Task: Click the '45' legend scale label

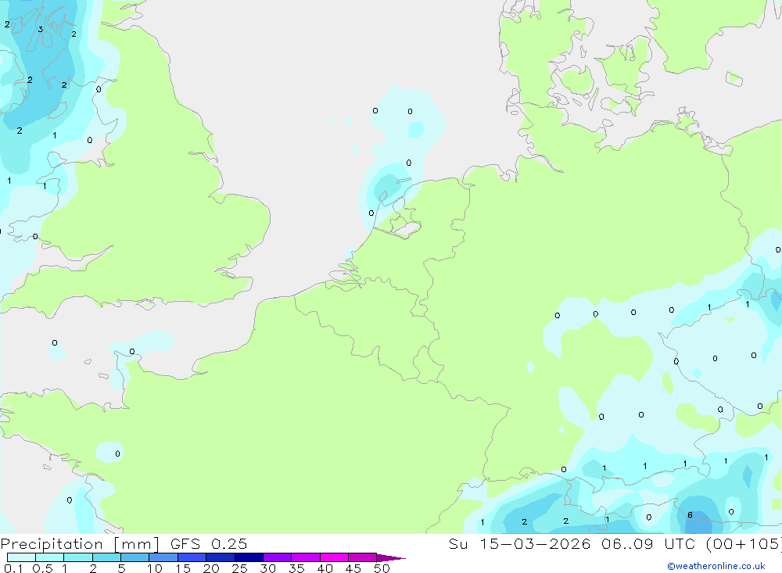Action: pyautogui.click(x=353, y=568)
